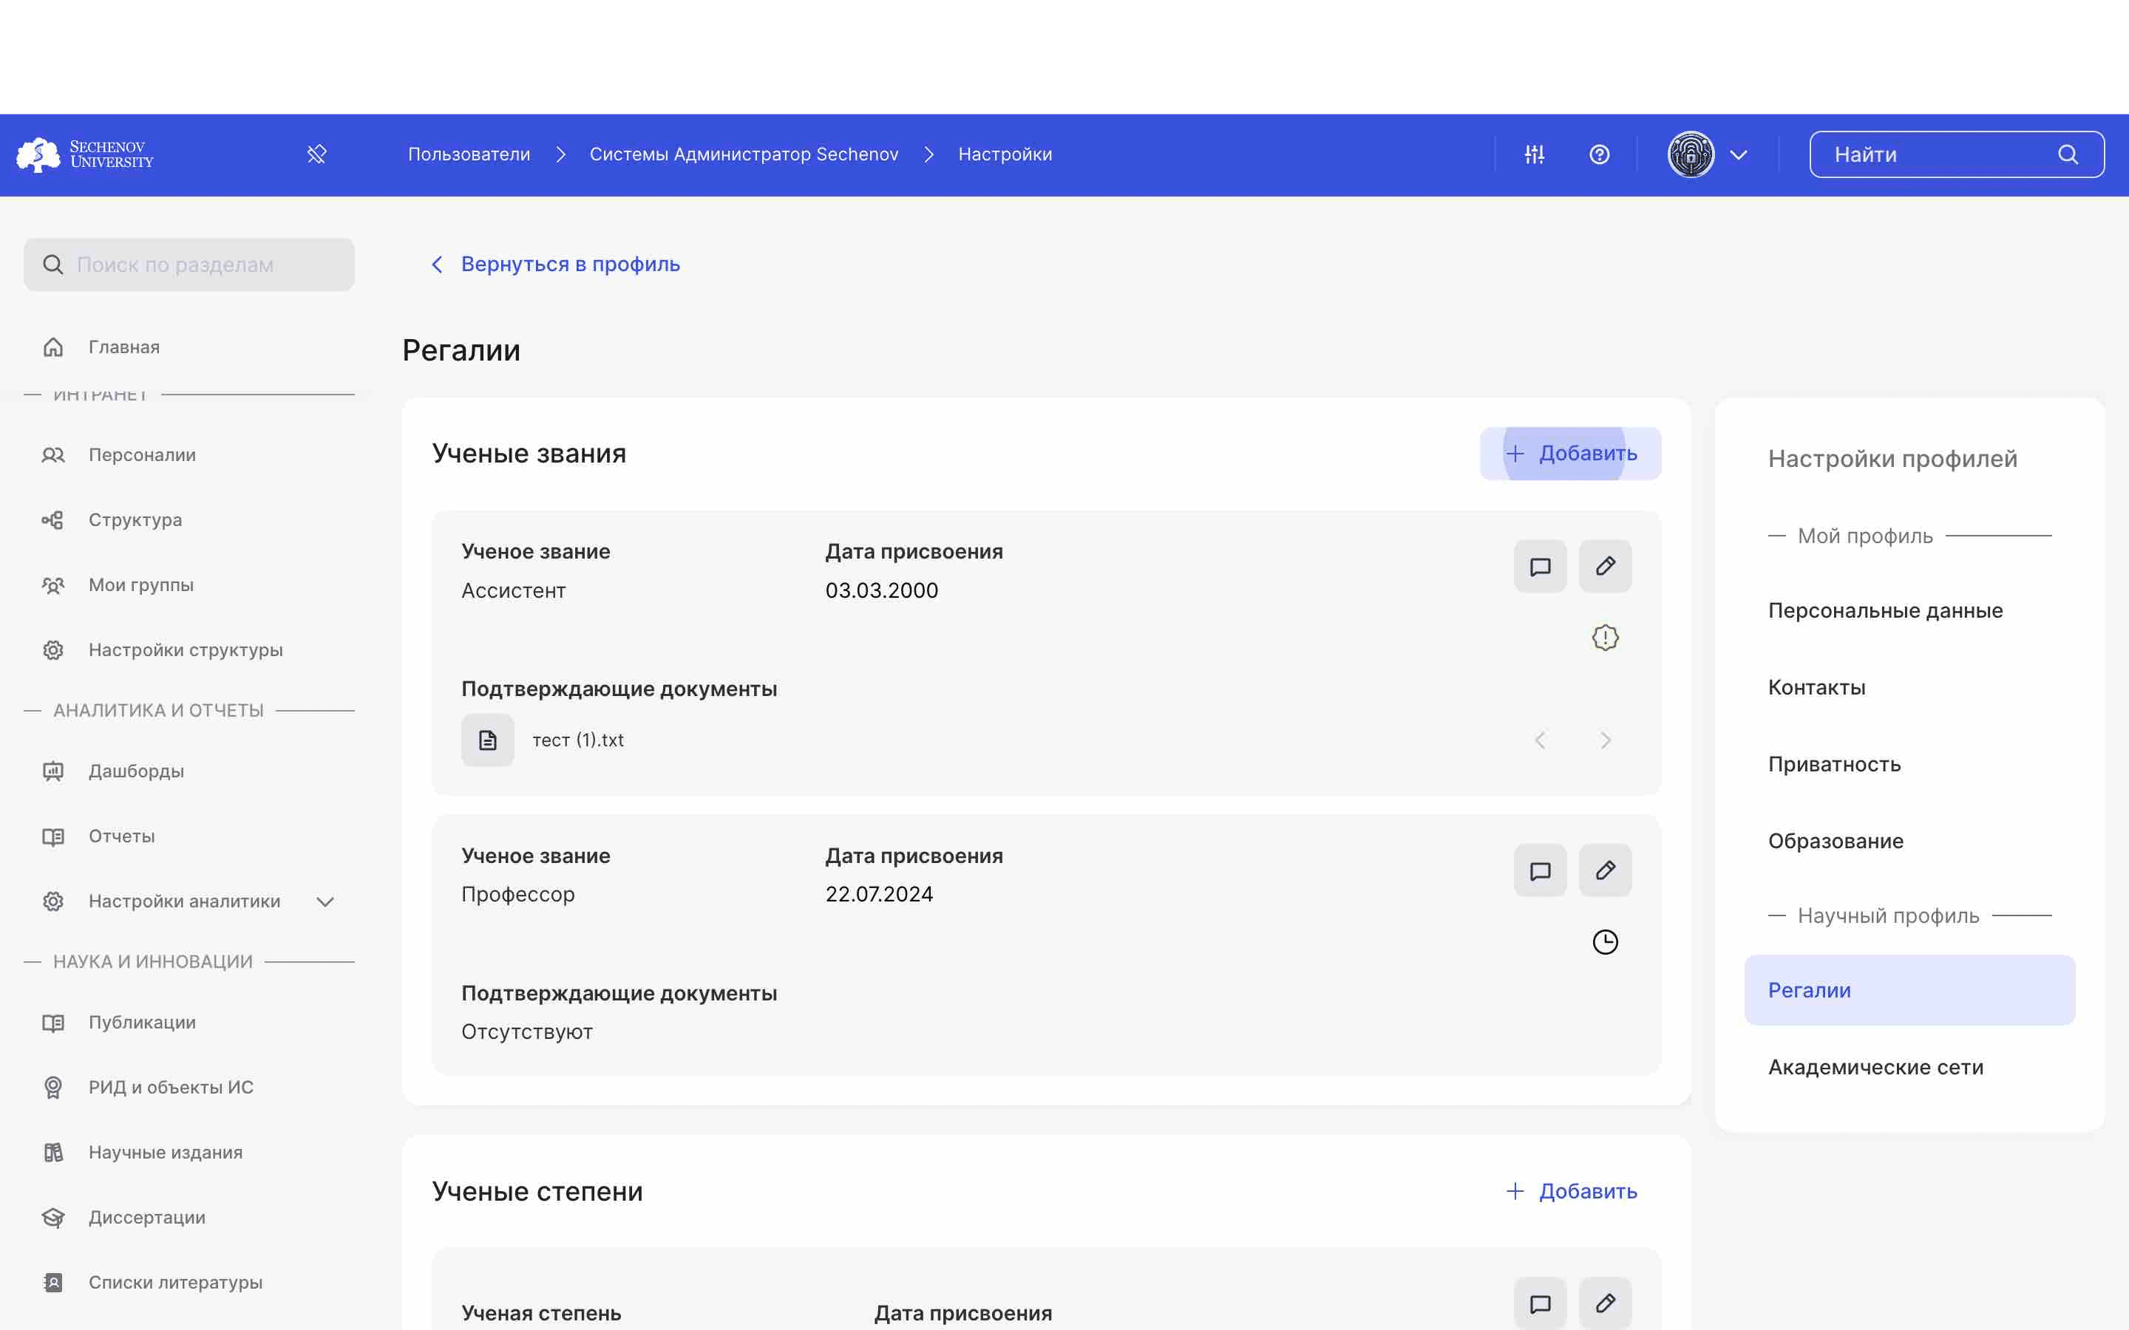Open Персональные данные profile section
The width and height of the screenshot is (2129, 1330).
coord(1885,610)
